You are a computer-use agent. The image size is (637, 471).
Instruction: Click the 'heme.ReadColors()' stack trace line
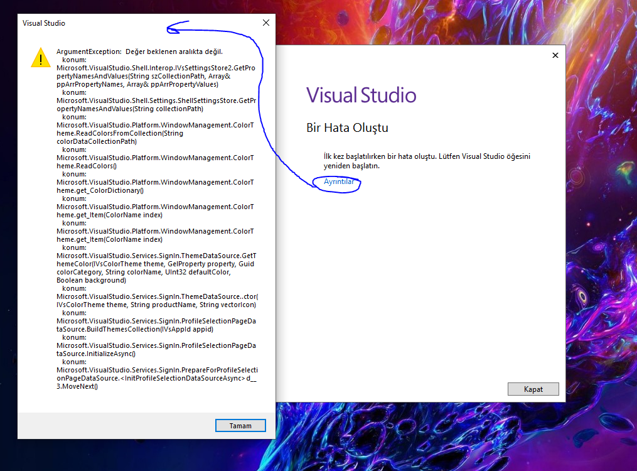[x=87, y=166]
